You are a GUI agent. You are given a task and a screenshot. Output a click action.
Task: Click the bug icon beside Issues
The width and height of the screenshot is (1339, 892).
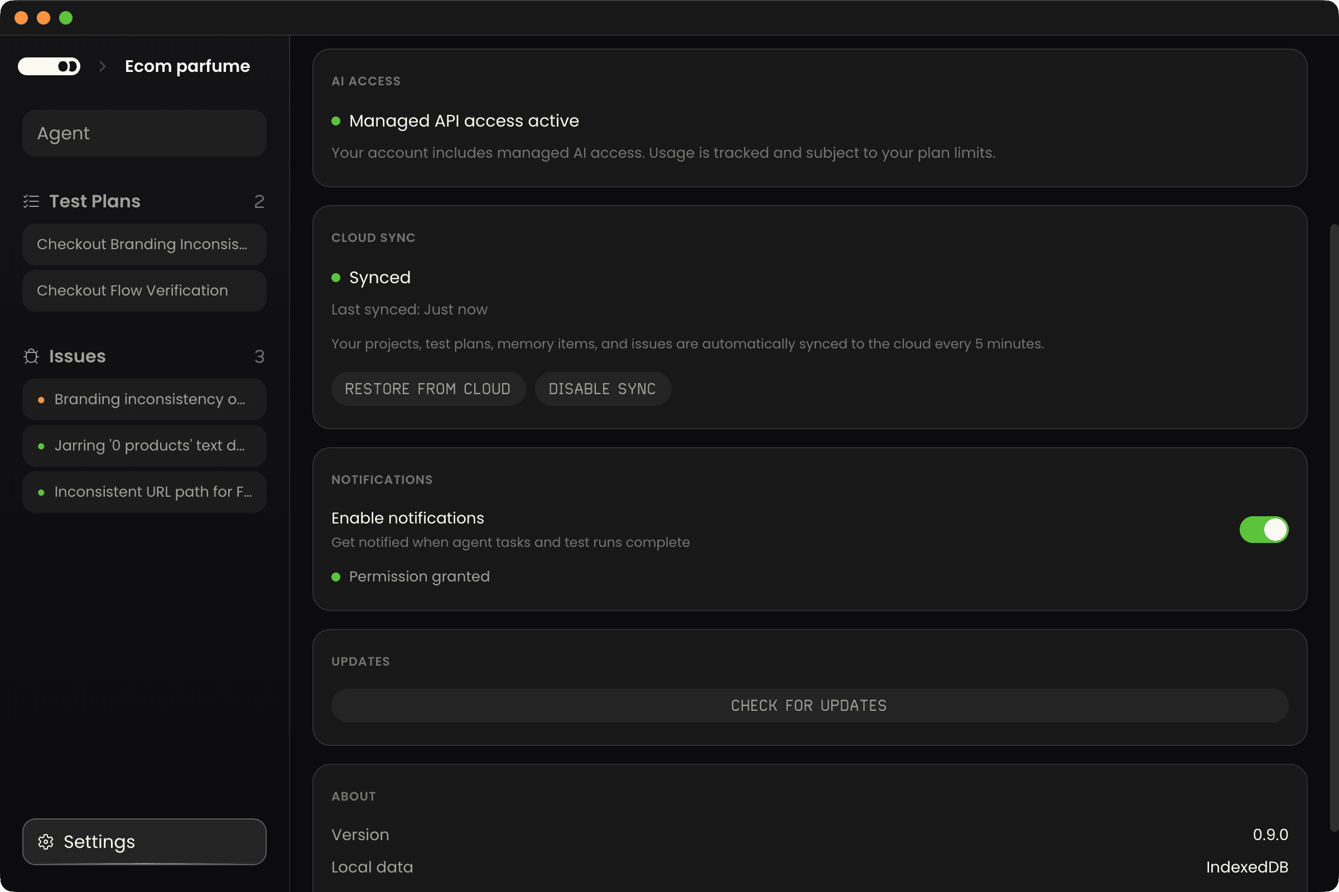tap(31, 356)
